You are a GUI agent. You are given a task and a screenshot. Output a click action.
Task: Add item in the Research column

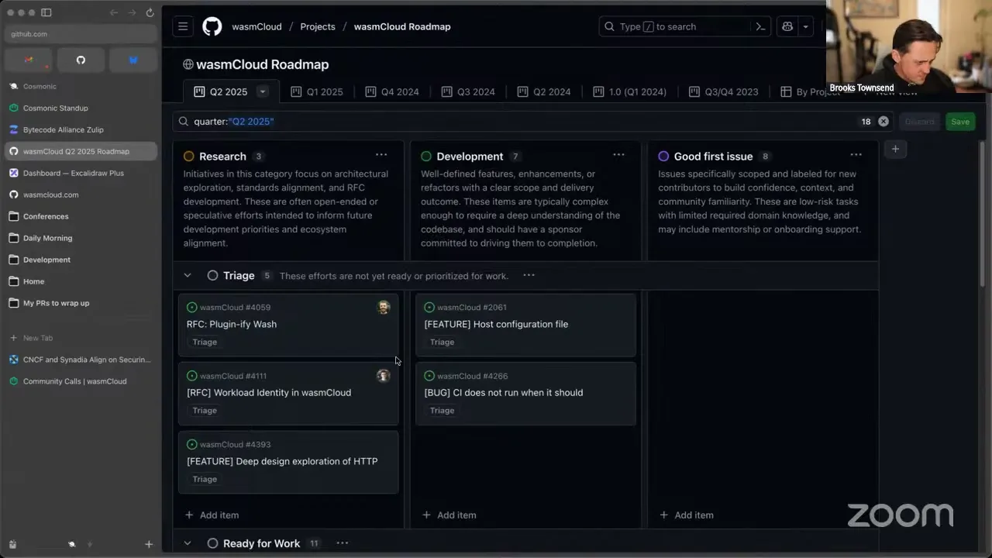[212, 515]
